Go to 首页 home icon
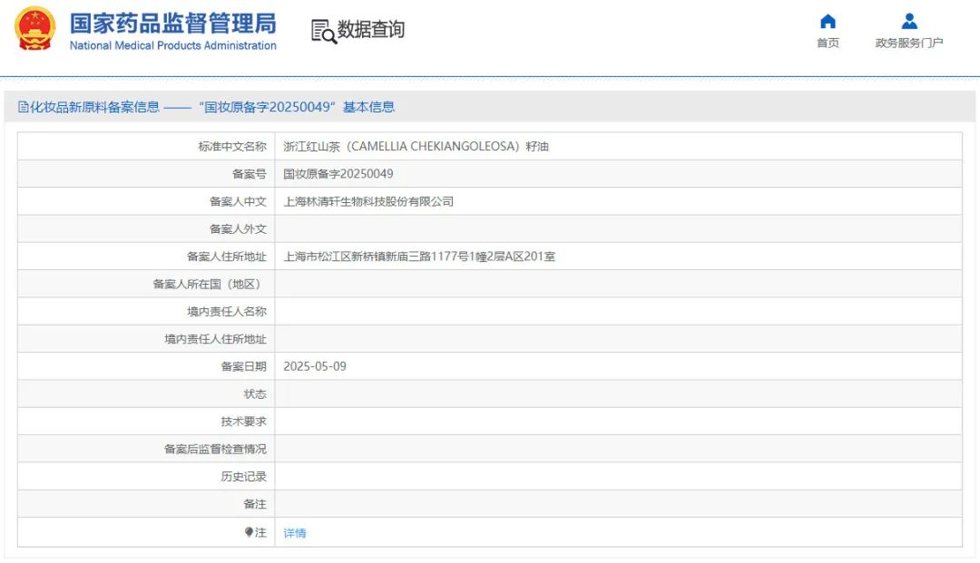The width and height of the screenshot is (980, 563). tap(828, 21)
